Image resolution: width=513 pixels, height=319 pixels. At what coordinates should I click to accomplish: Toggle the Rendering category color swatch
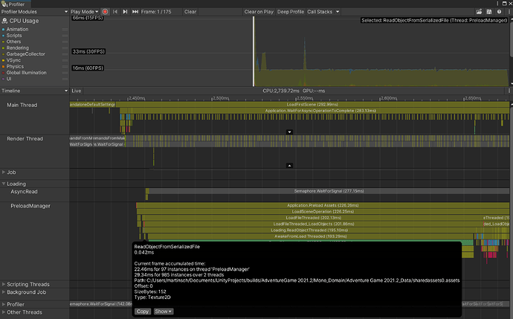pos(4,48)
